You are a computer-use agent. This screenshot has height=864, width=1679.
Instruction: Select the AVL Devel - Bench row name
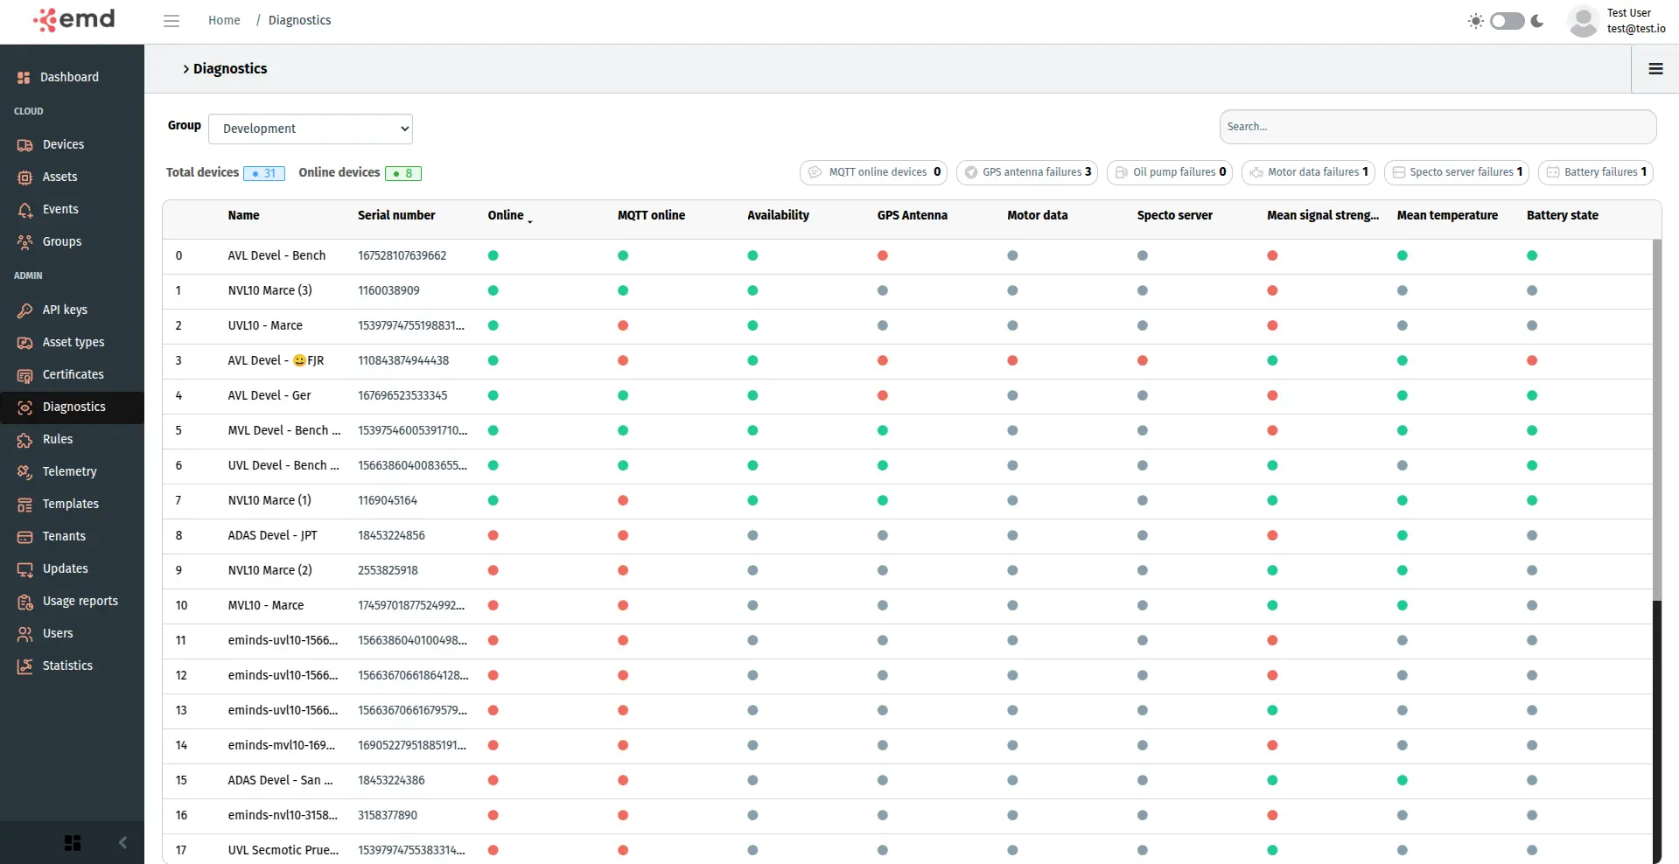click(x=276, y=256)
